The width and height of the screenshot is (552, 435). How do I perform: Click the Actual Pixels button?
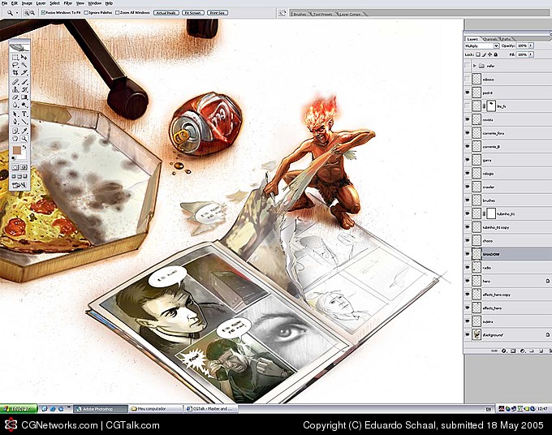point(166,13)
